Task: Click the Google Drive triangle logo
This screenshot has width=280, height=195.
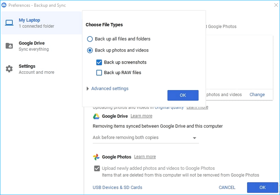Action: [96, 116]
